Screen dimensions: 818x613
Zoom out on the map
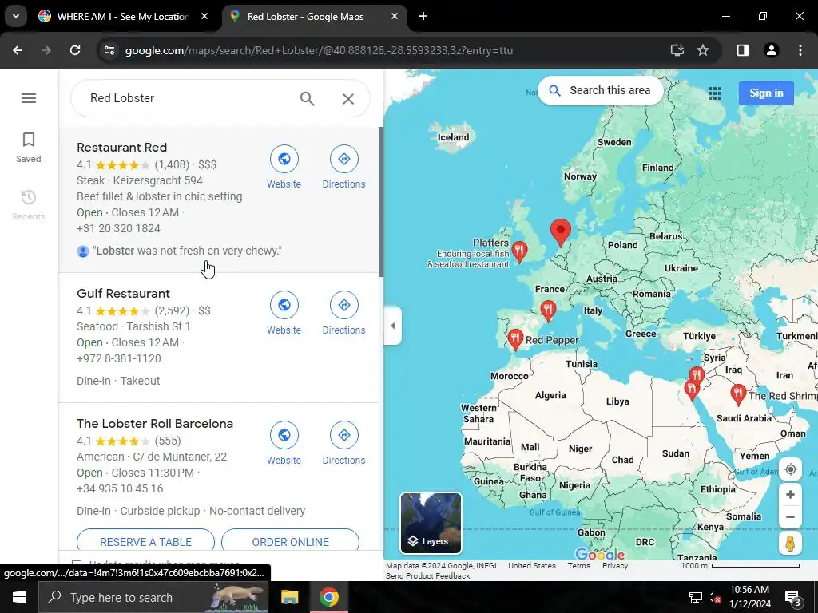coord(790,516)
